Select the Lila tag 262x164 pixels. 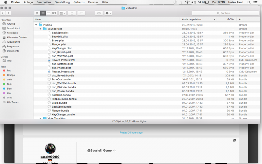[x=9, y=93]
